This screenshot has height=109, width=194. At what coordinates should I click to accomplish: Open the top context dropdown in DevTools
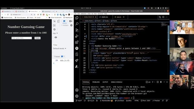(x=55, y=33)
